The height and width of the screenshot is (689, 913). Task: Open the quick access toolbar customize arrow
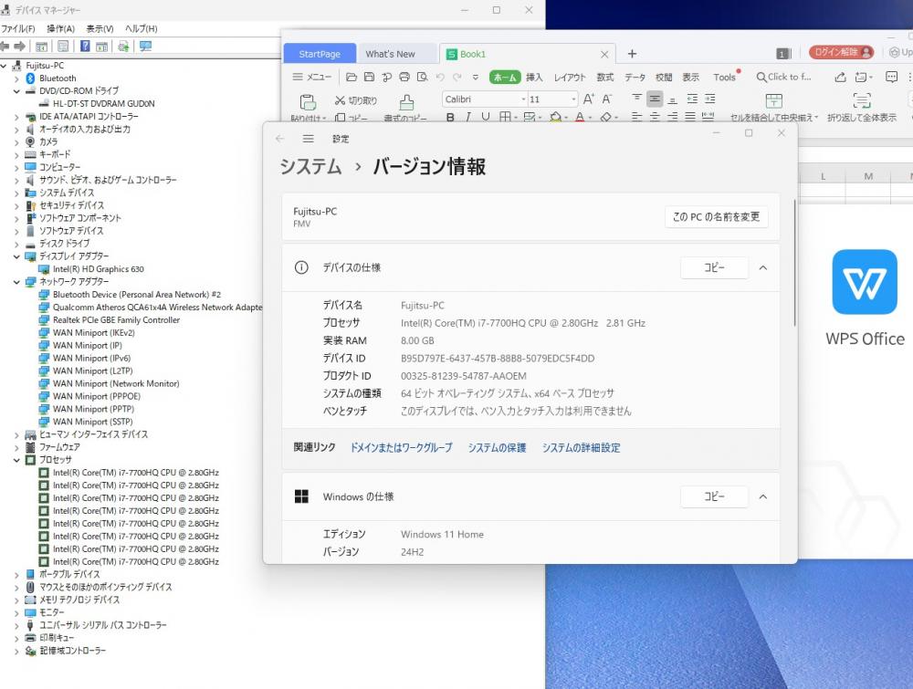(x=476, y=77)
